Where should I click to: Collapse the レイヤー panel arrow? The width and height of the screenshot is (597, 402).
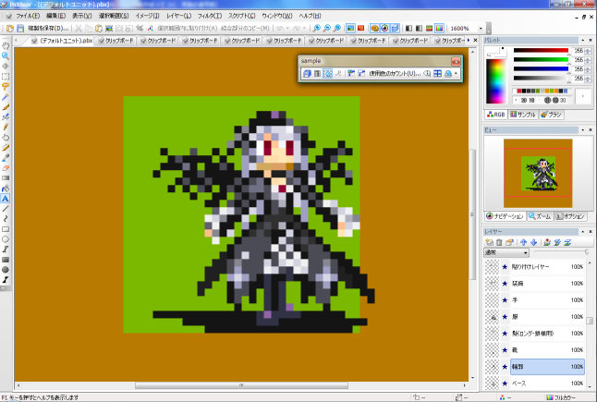[x=582, y=231]
